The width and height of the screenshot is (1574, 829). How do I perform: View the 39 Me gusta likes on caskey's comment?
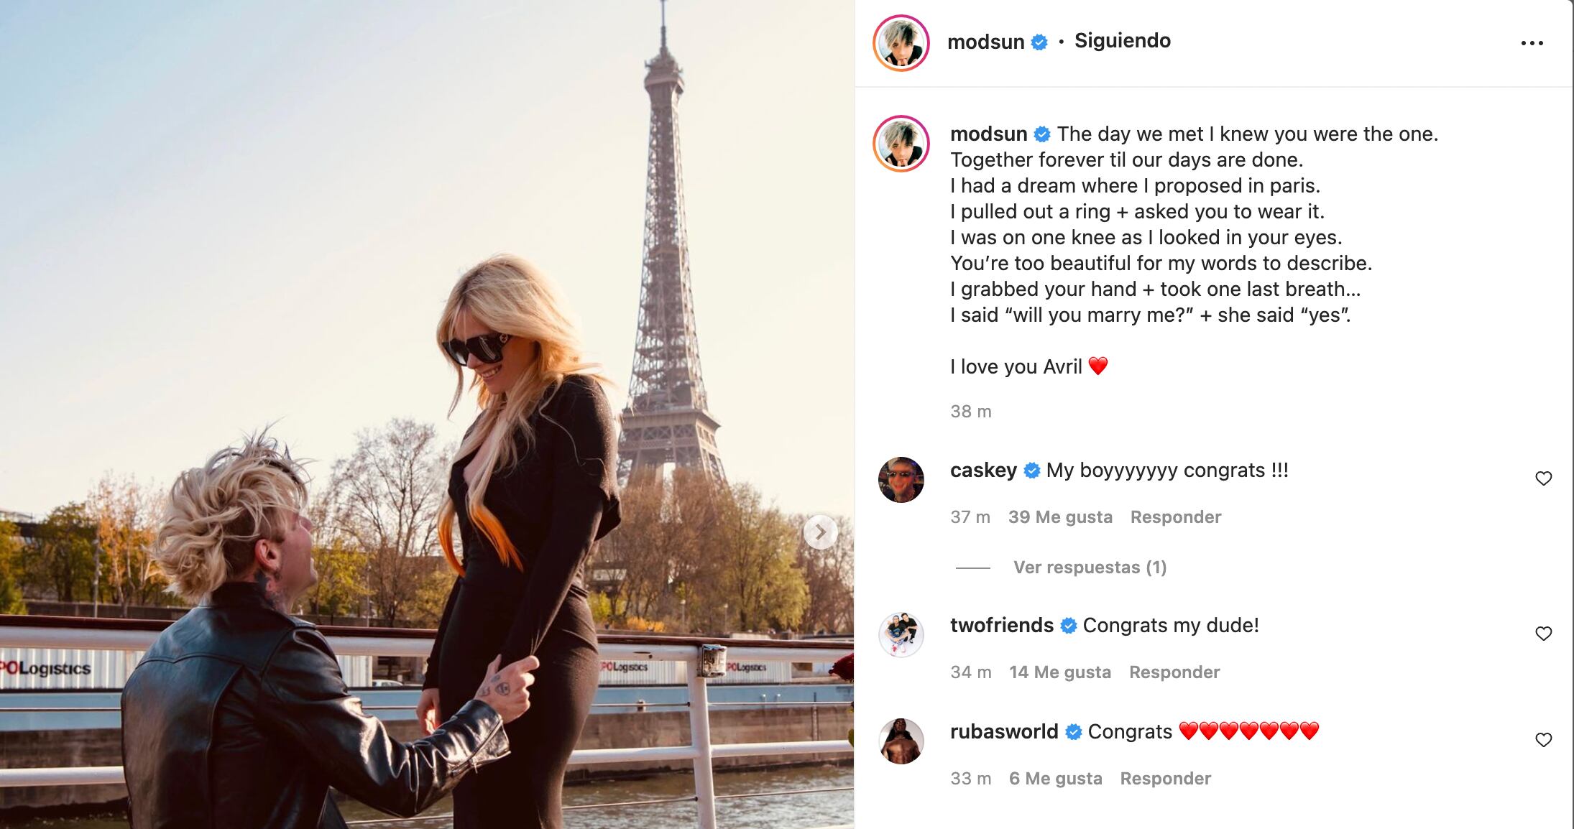[x=1060, y=517]
